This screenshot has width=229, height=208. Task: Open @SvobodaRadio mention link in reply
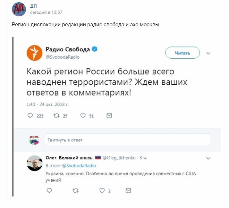coord(79,166)
